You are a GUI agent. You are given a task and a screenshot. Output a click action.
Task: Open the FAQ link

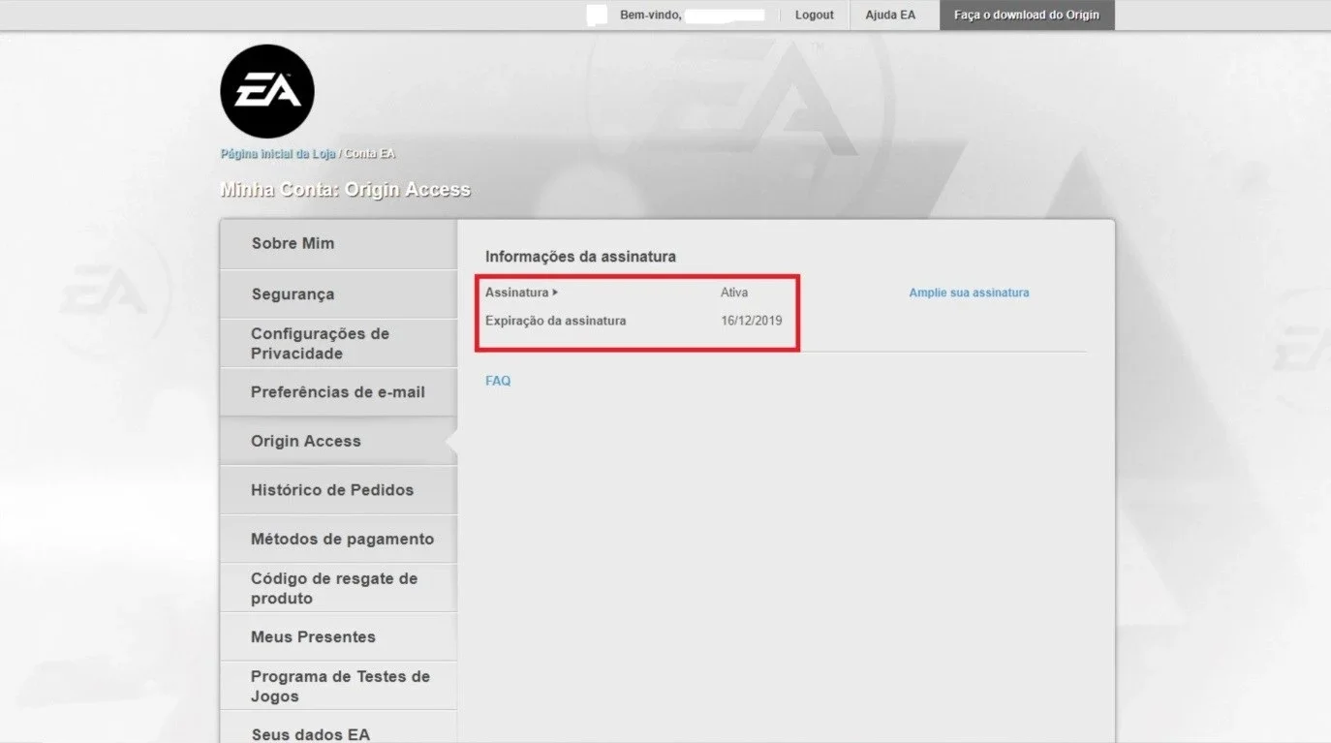pyautogui.click(x=498, y=381)
